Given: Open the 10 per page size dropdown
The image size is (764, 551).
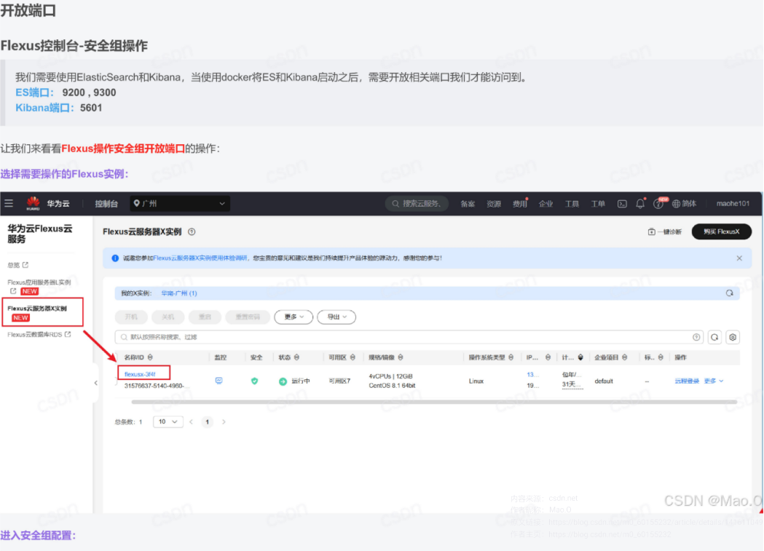Looking at the screenshot, I should [168, 421].
